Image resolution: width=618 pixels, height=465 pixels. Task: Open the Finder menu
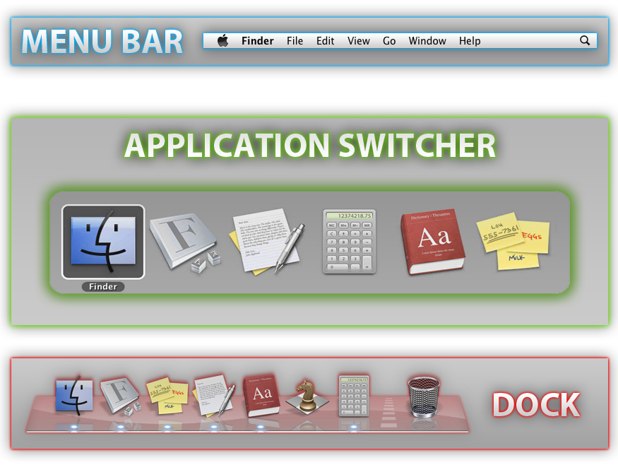257,41
